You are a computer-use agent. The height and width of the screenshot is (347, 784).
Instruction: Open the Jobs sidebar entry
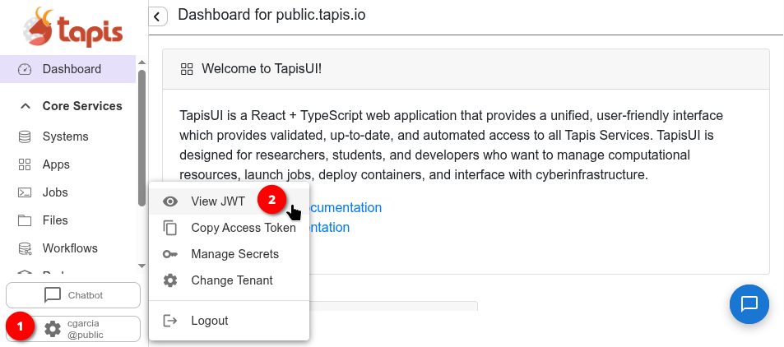coord(68,192)
